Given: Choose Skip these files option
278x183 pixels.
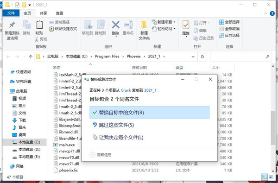Looking at the screenshot, I should 150,125.
